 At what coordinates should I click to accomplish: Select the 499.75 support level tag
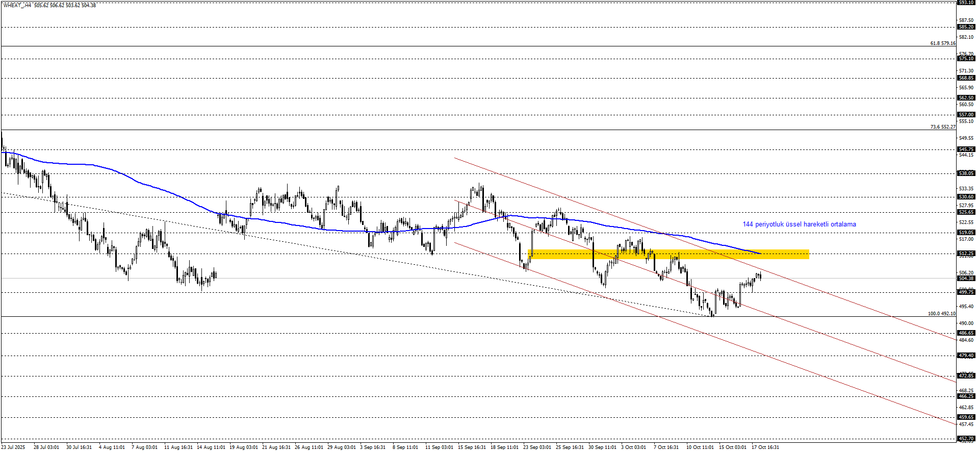966,292
